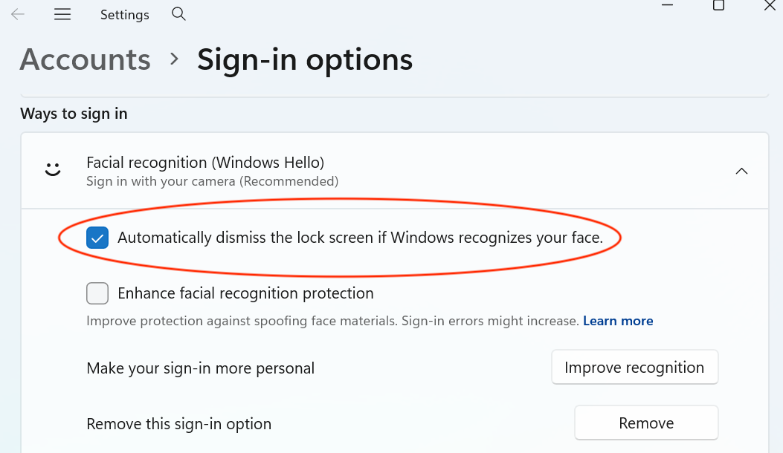
Task: Open the Learn more link
Action: coord(618,321)
